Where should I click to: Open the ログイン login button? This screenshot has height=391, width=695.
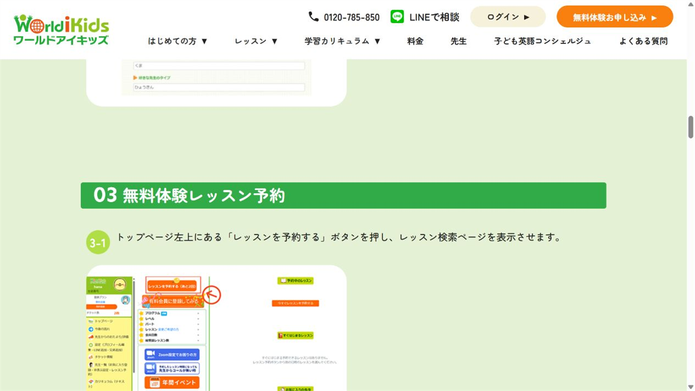tap(508, 17)
